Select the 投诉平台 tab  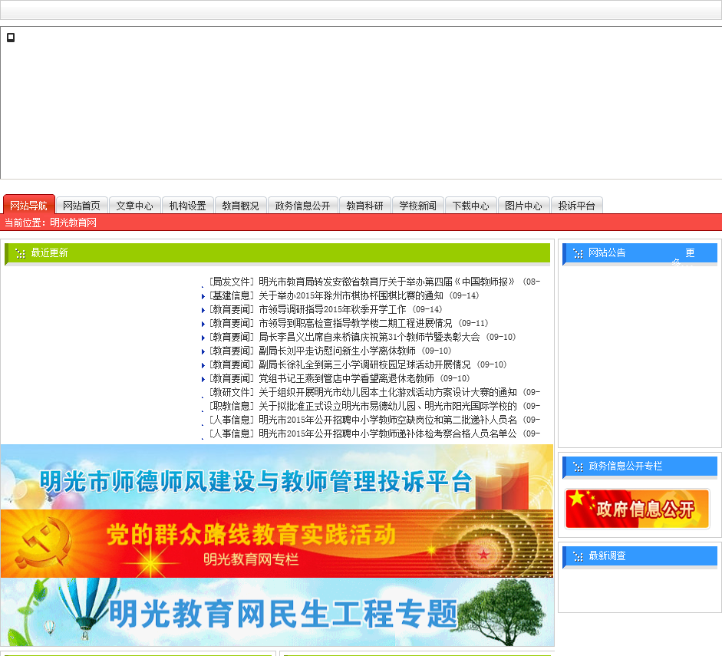click(x=576, y=206)
